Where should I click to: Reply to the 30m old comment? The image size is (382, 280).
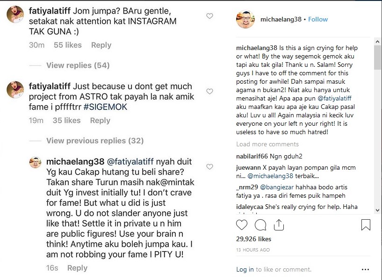click(x=101, y=45)
